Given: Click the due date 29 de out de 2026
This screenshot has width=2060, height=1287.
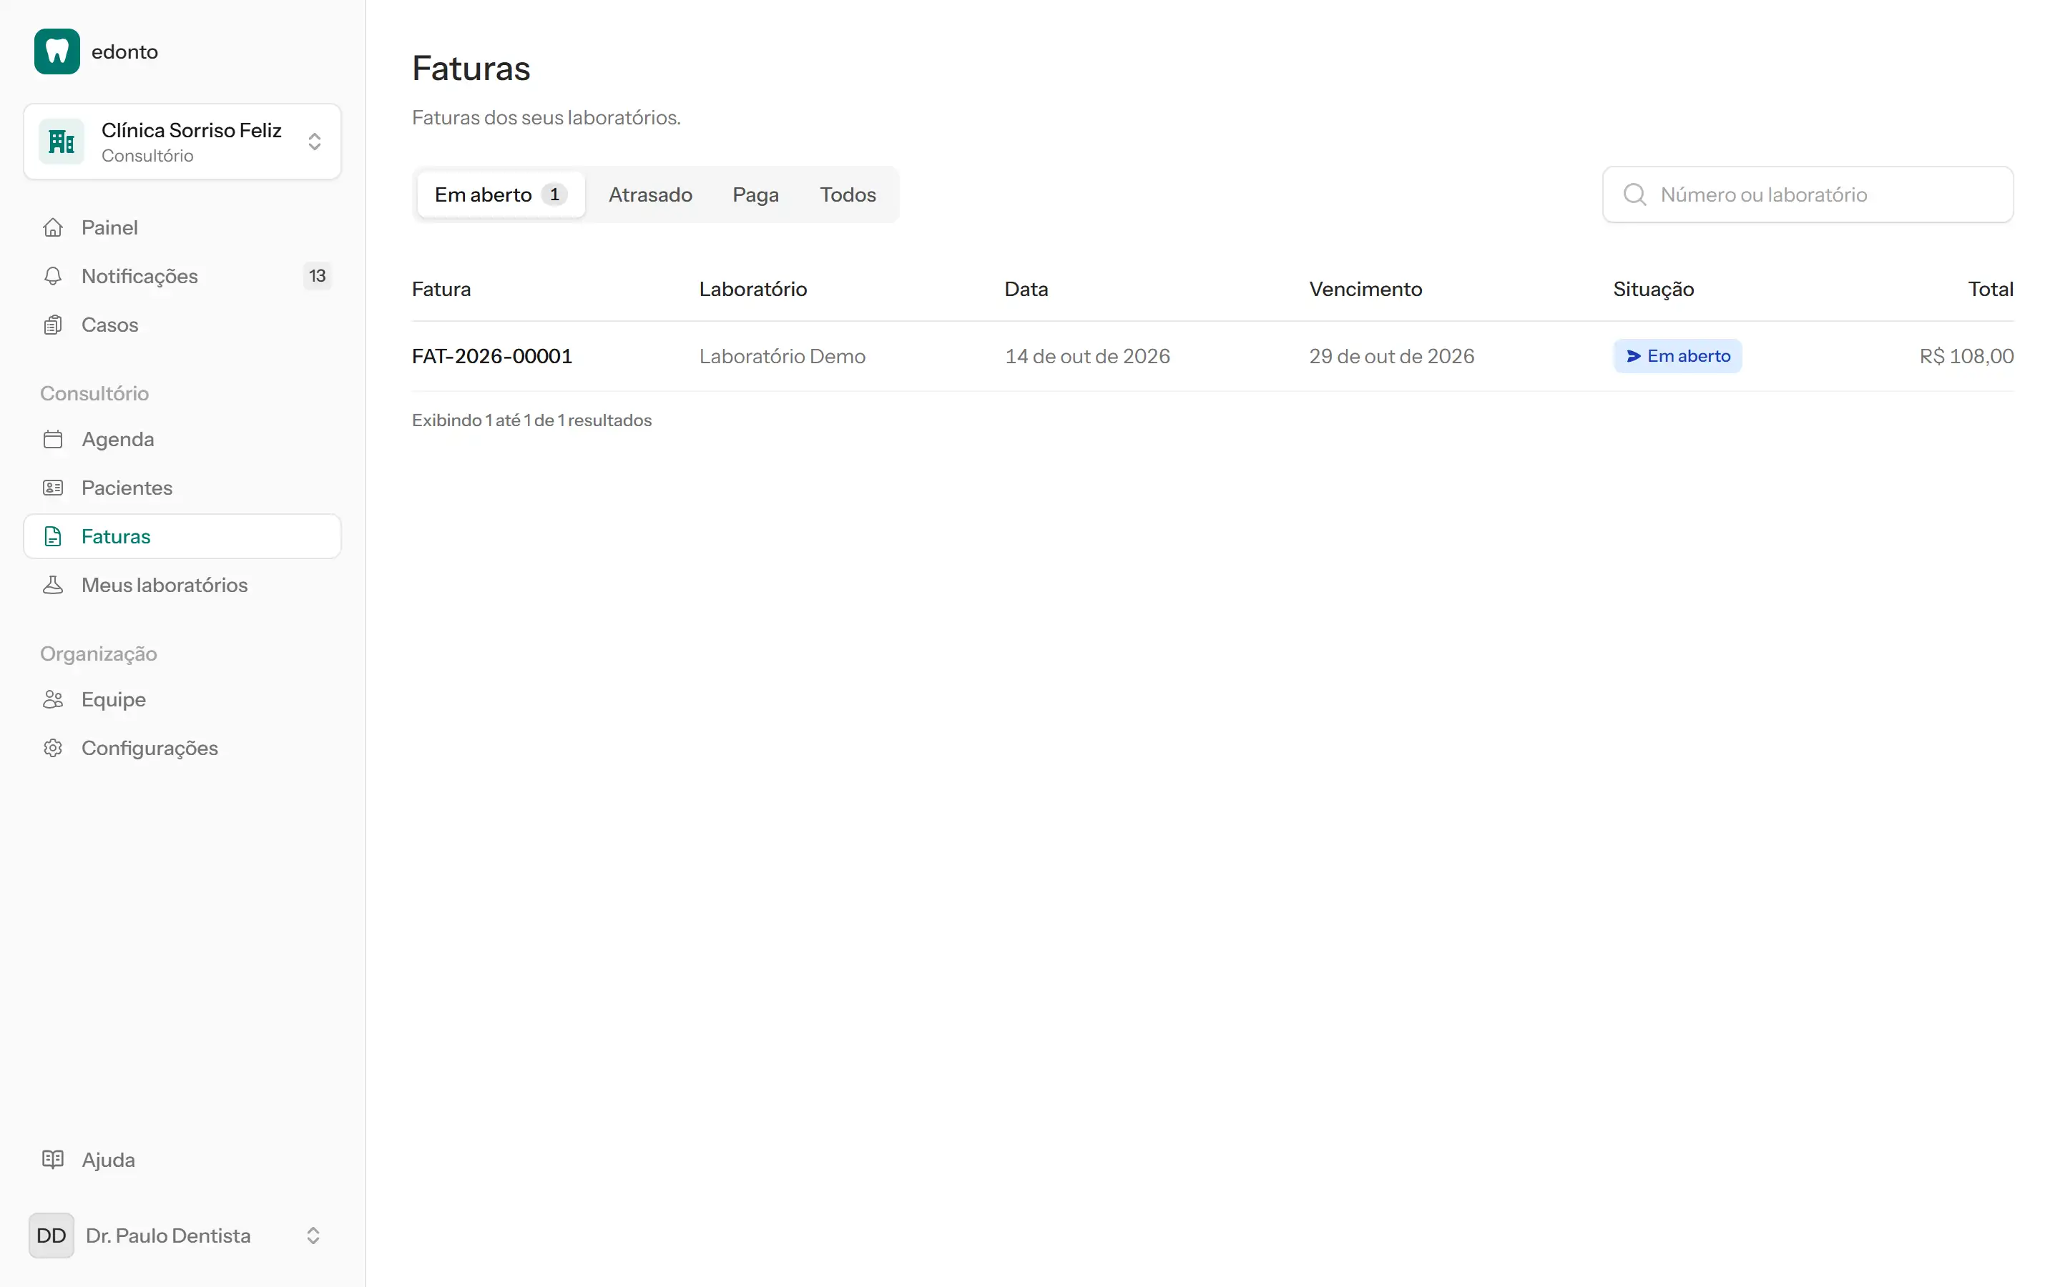Looking at the screenshot, I should click(x=1391, y=357).
